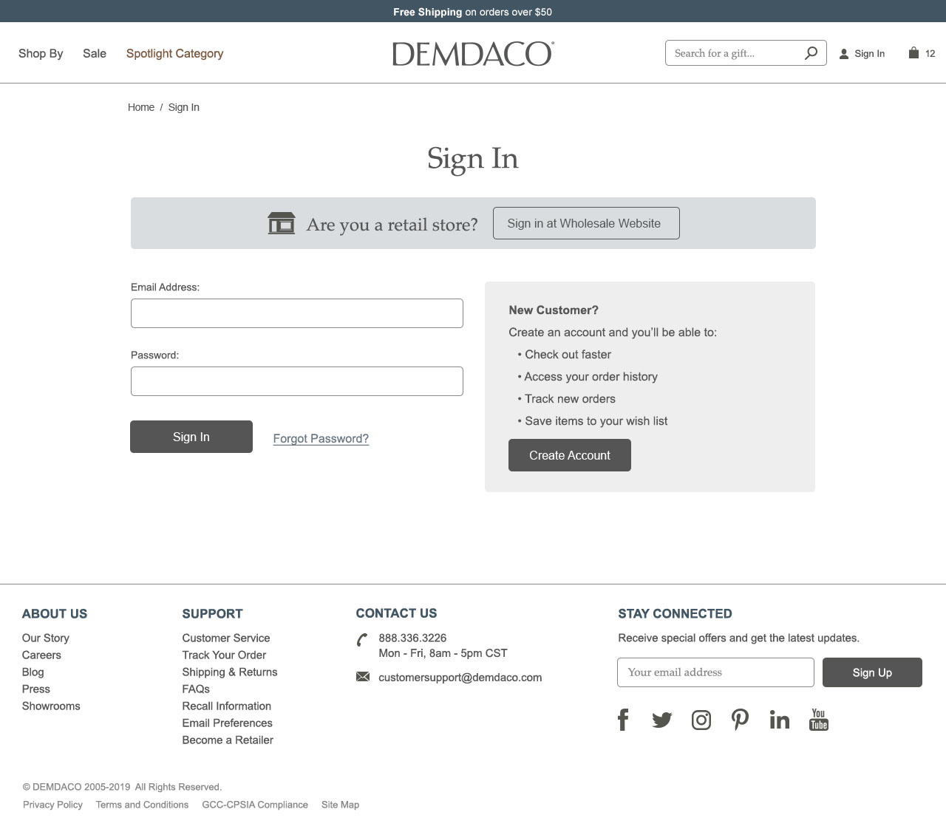Open the shopping bag cart icon

(x=913, y=52)
